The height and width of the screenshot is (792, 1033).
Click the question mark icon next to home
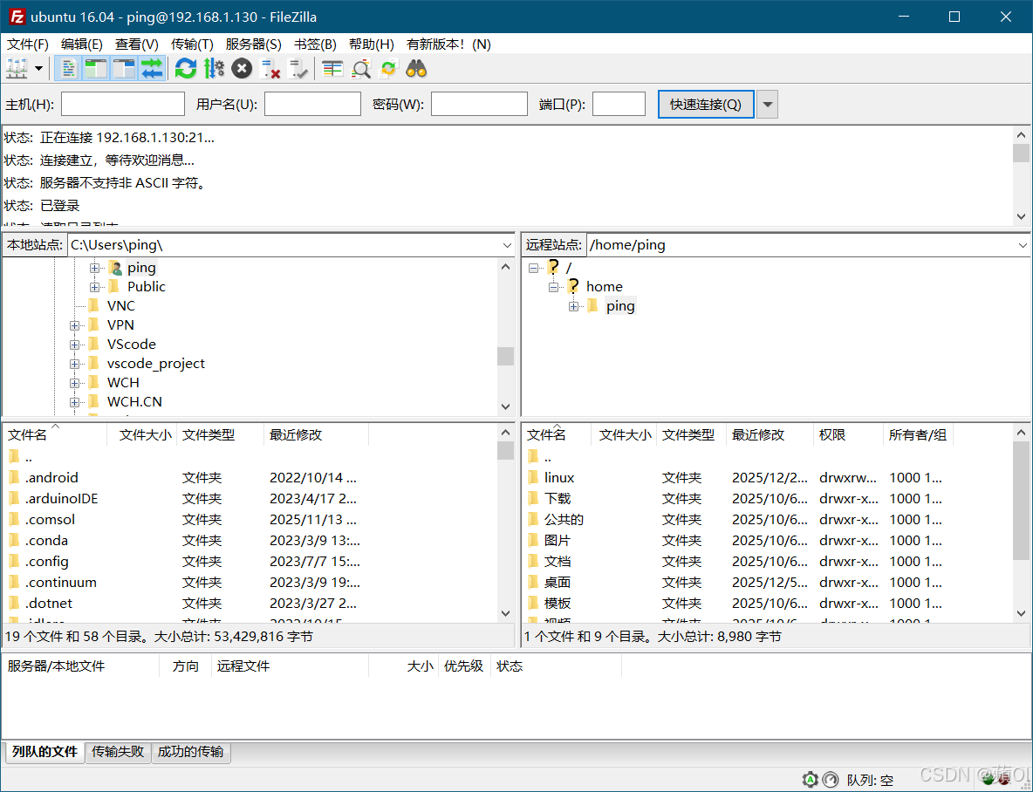point(573,286)
